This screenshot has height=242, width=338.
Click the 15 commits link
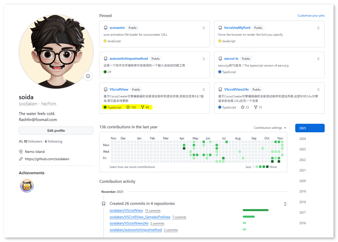coord(153,211)
